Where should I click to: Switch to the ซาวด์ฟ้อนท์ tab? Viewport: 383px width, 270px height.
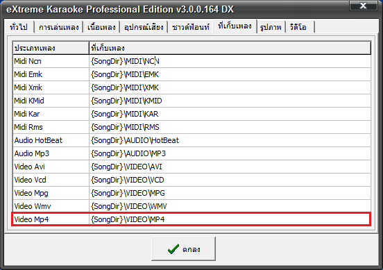(191, 26)
